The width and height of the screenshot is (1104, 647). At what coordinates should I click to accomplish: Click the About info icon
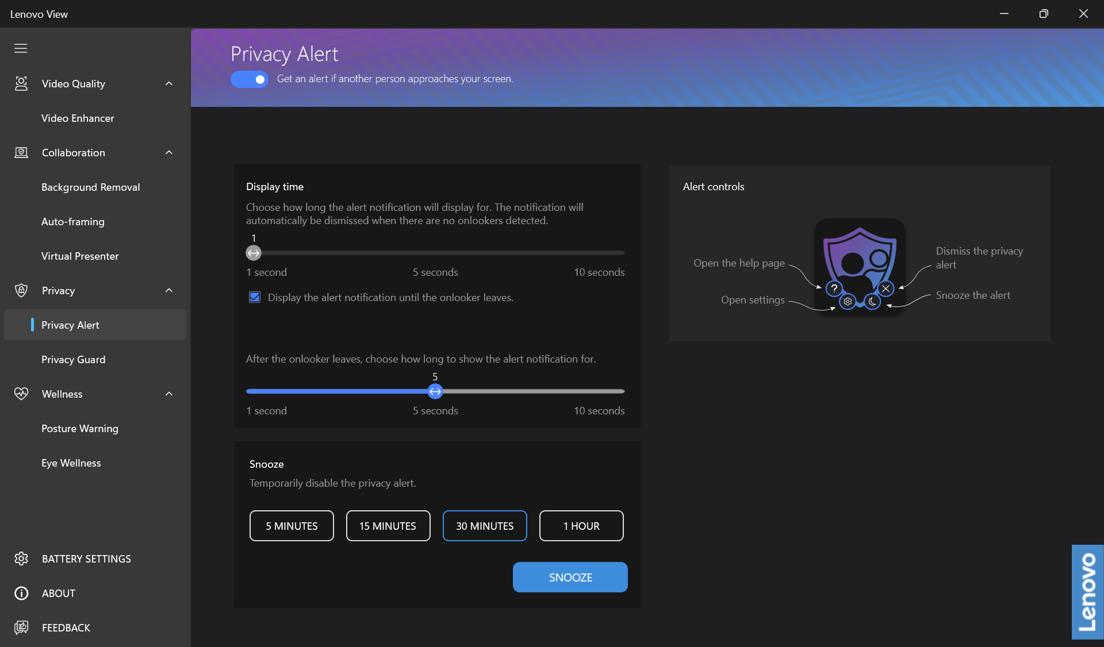(21, 593)
